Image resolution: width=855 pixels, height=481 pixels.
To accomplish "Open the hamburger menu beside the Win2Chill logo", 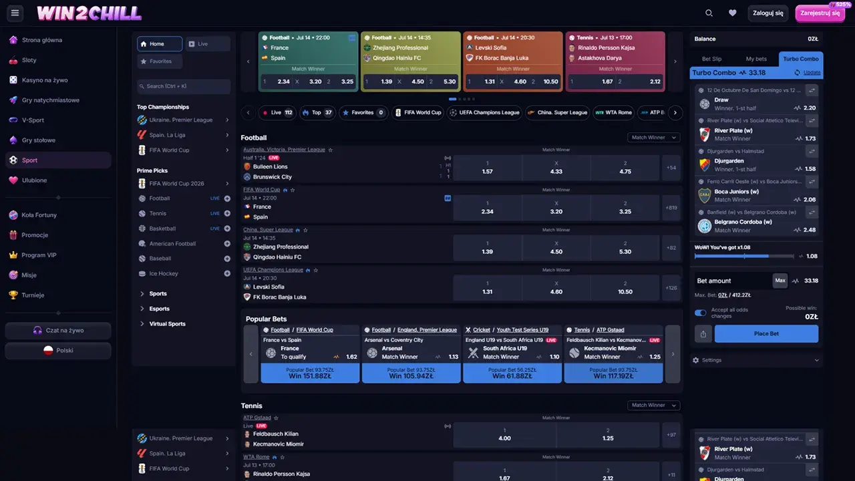I will point(15,13).
